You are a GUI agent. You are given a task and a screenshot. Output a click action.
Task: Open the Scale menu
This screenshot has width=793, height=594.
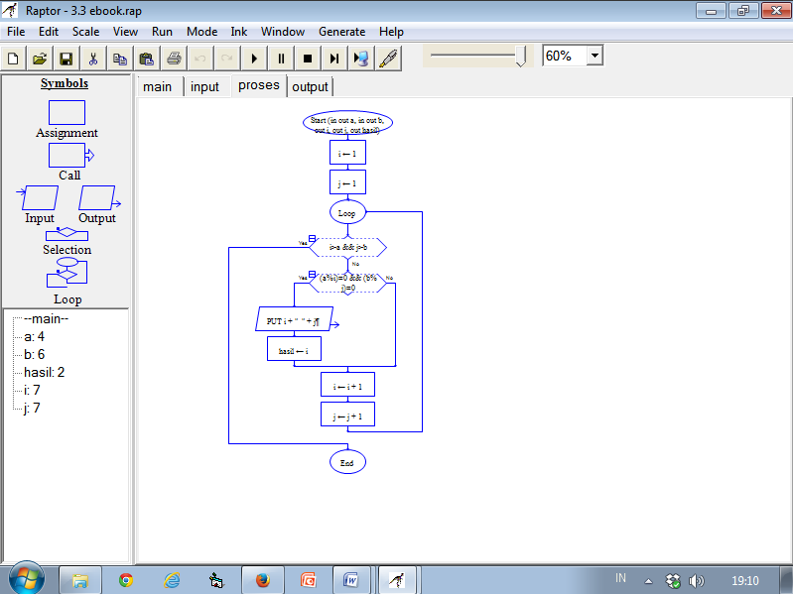point(85,32)
